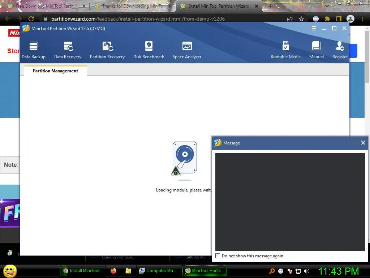Screen dimensions: 370x278
Task: Open a new browser tab
Action: (270, 6)
